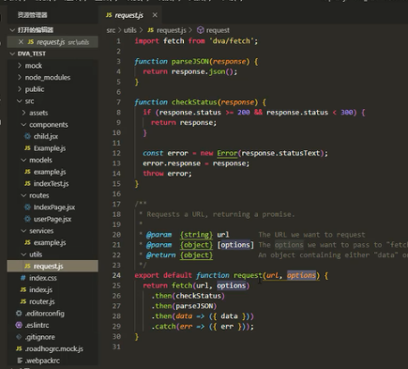Click 'dva/fetch' import string on line 1

tap(232, 41)
